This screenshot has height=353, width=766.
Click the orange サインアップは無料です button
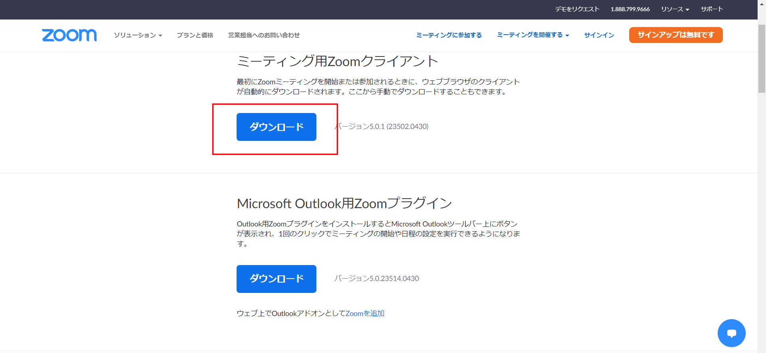tap(676, 35)
